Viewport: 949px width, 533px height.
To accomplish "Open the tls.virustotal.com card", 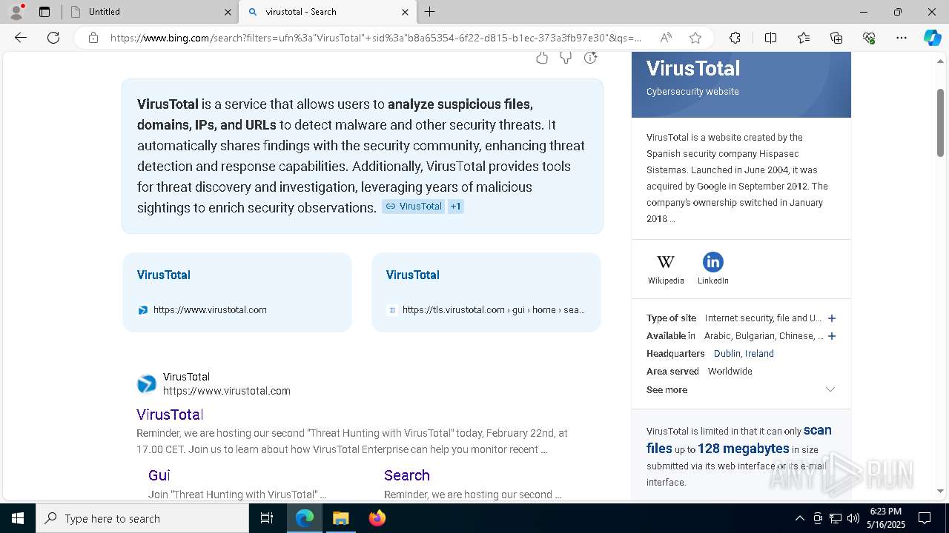I will coord(486,292).
